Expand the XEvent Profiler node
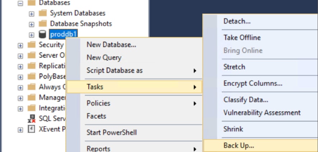This screenshot has width=318, height=152. click(x=20, y=129)
